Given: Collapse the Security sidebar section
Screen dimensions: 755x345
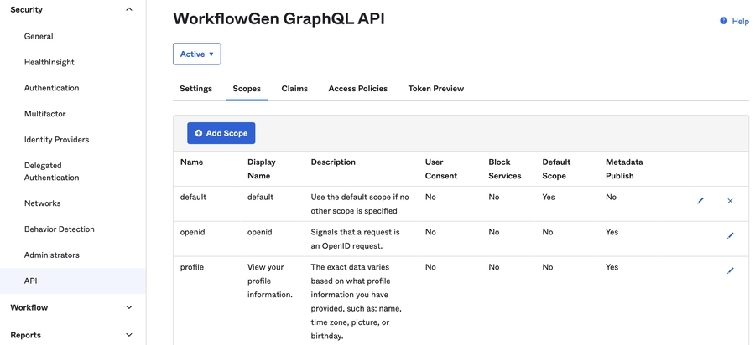Looking at the screenshot, I should [128, 10].
